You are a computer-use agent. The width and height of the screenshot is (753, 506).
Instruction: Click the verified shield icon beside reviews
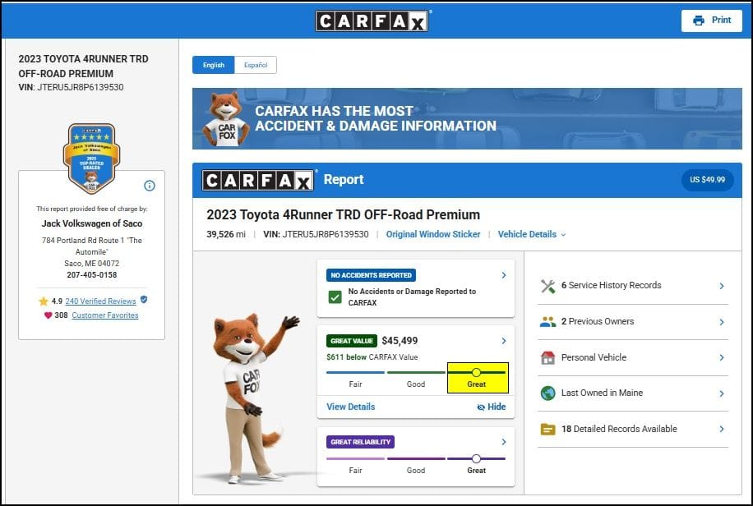click(144, 300)
